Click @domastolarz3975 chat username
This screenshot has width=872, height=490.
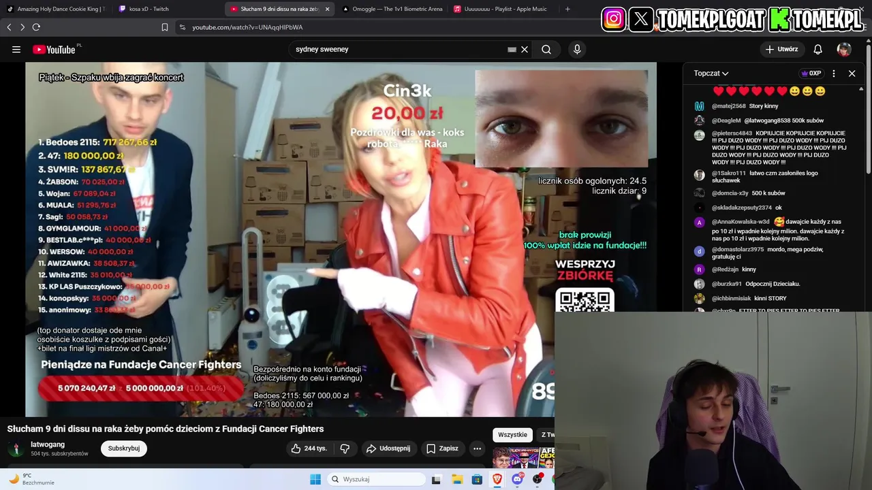pyautogui.click(x=738, y=250)
